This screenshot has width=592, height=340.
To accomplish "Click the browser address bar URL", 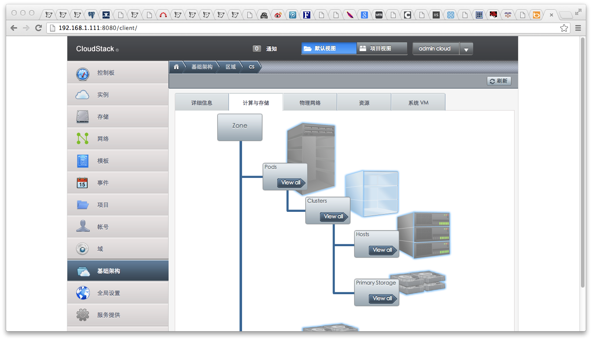I will coord(98,28).
